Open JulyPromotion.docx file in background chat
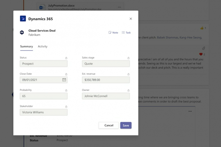221x147 pixels. 61,6
